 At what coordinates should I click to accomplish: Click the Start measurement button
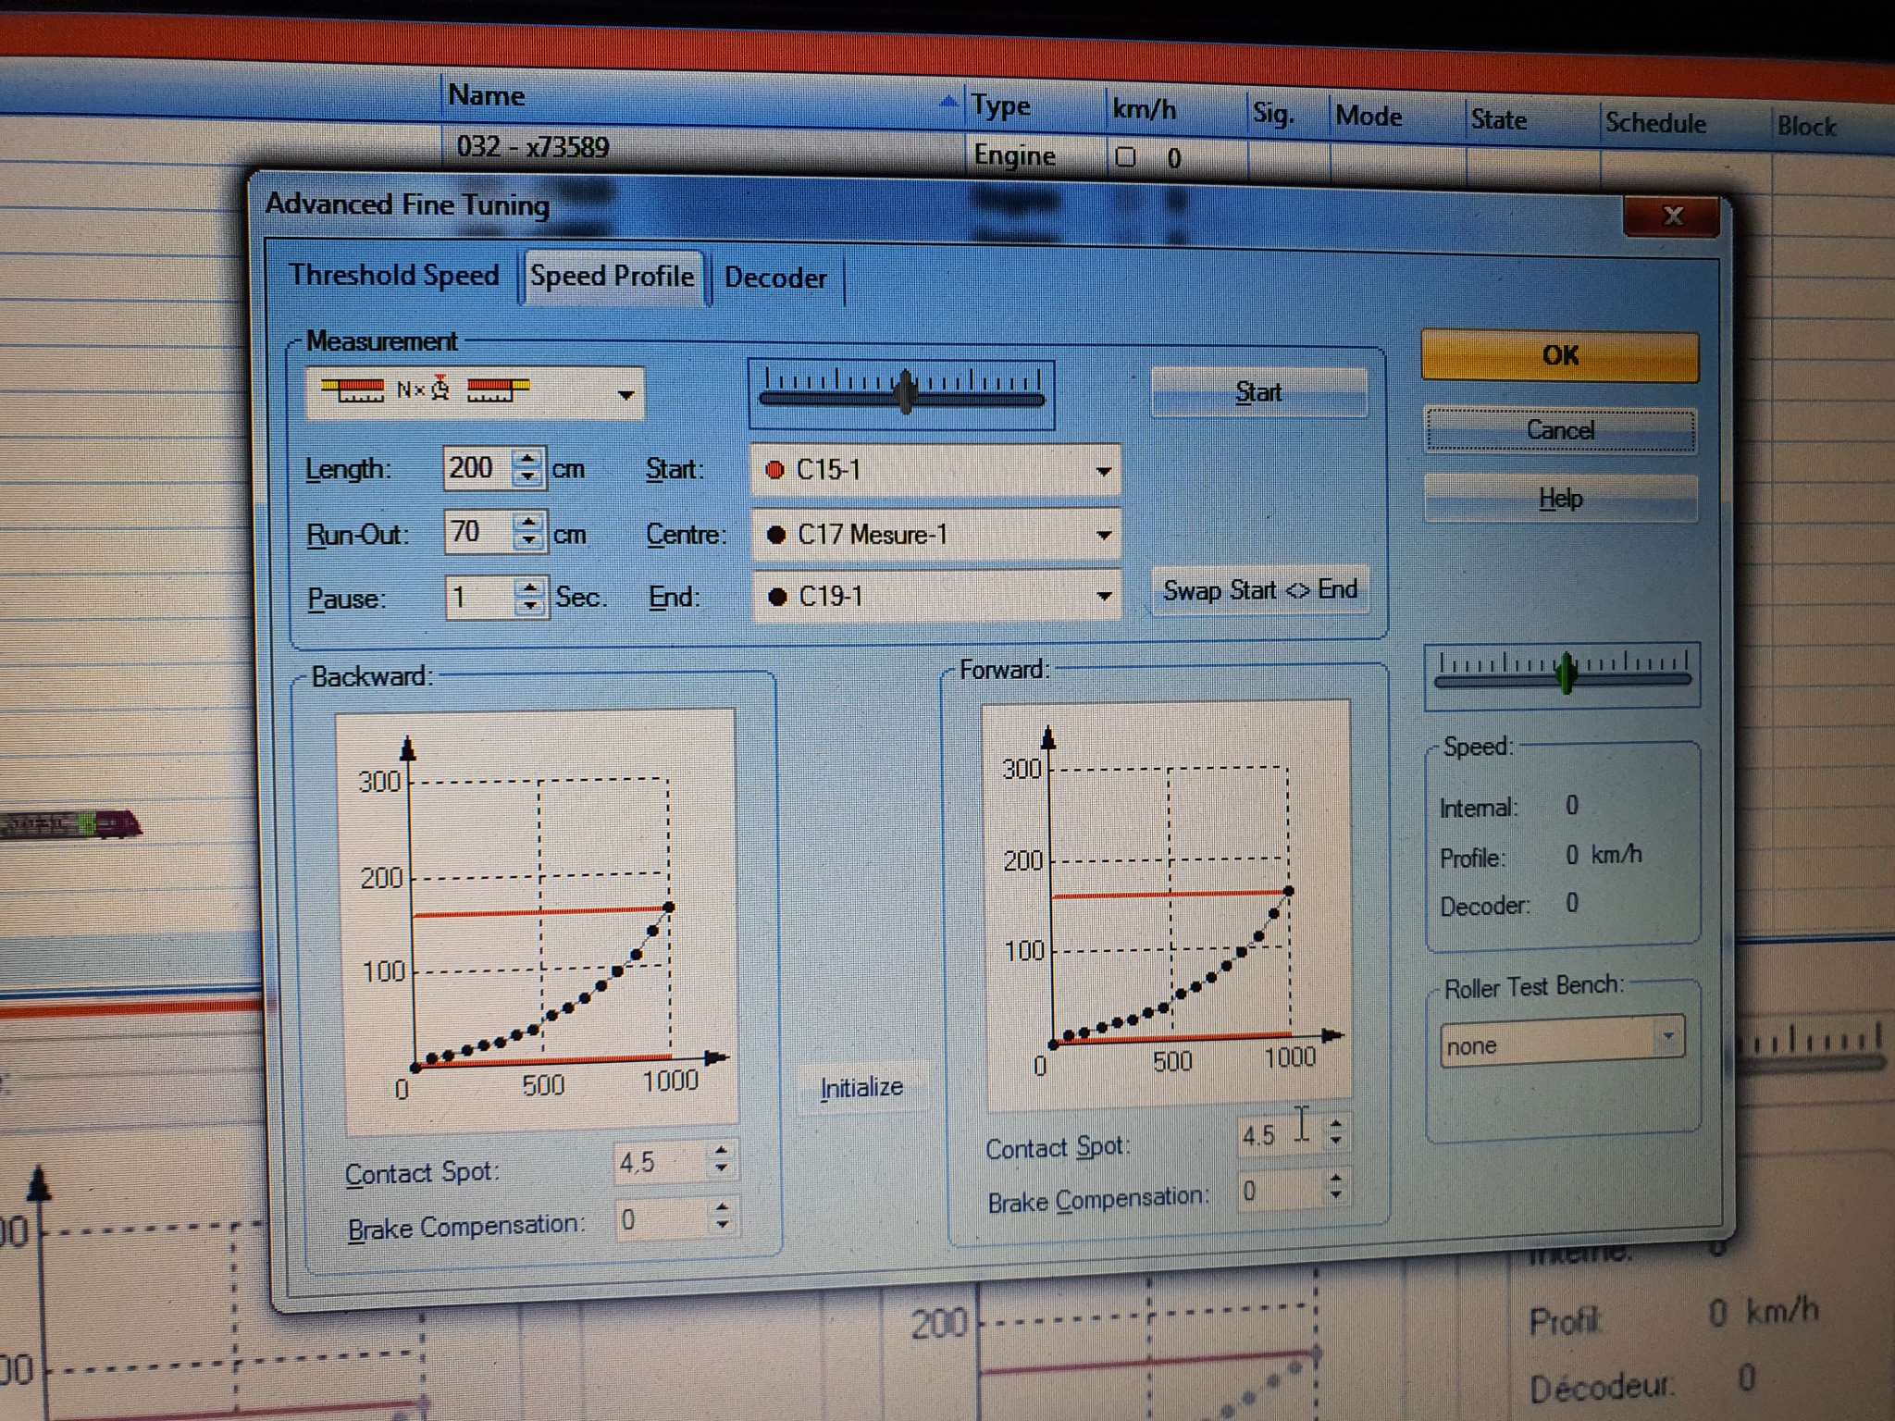(1258, 392)
